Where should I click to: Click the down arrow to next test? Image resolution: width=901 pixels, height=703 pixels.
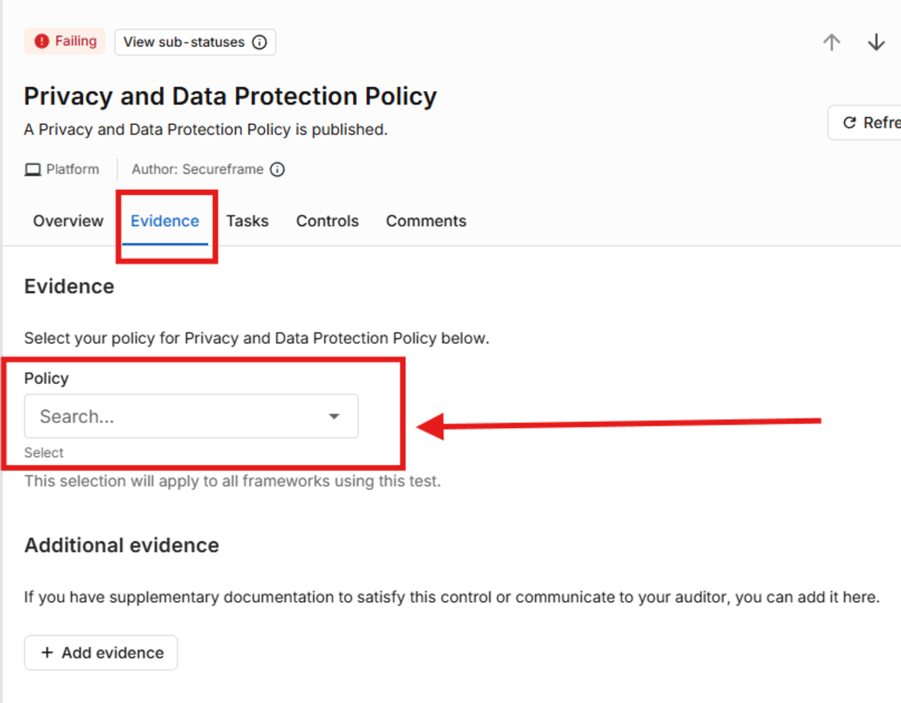click(876, 42)
